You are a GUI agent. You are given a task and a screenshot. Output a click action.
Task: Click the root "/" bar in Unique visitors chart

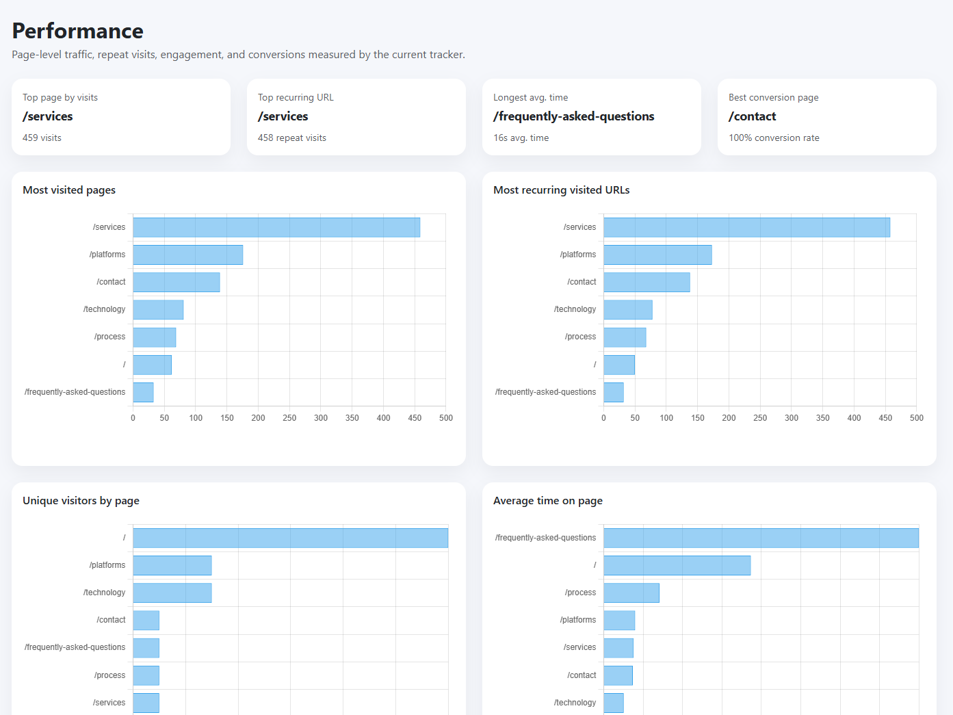coord(290,538)
